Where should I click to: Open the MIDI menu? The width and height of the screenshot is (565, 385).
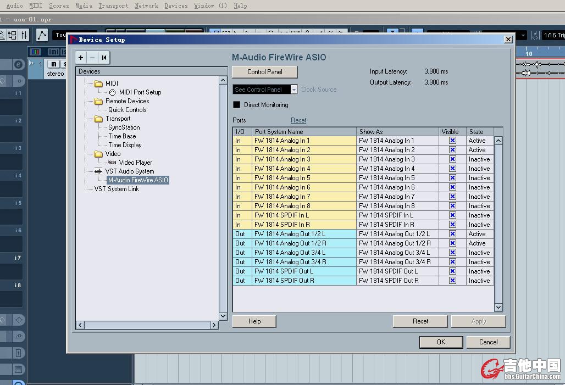[x=36, y=5]
